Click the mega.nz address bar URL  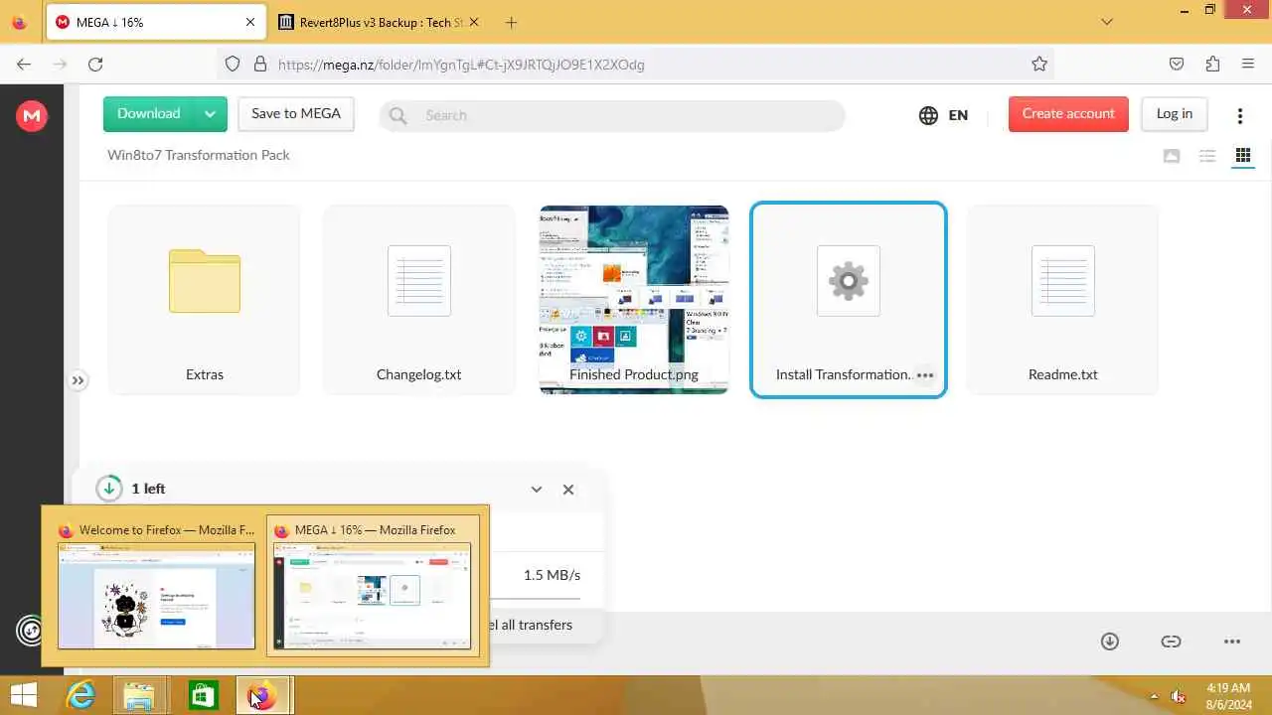pos(461,65)
